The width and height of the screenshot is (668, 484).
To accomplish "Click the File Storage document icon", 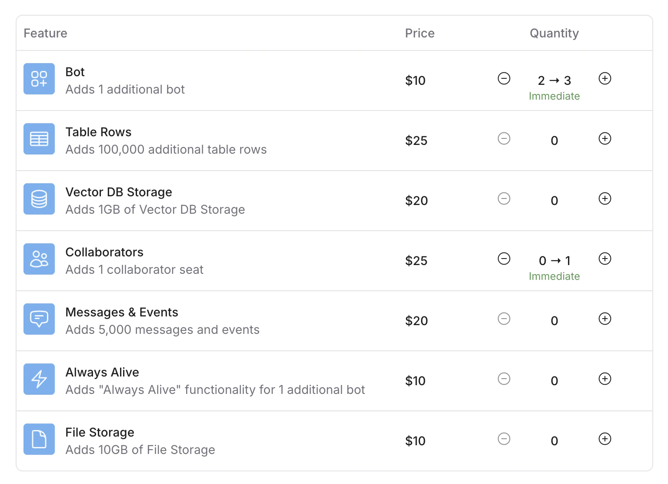I will 39,439.
